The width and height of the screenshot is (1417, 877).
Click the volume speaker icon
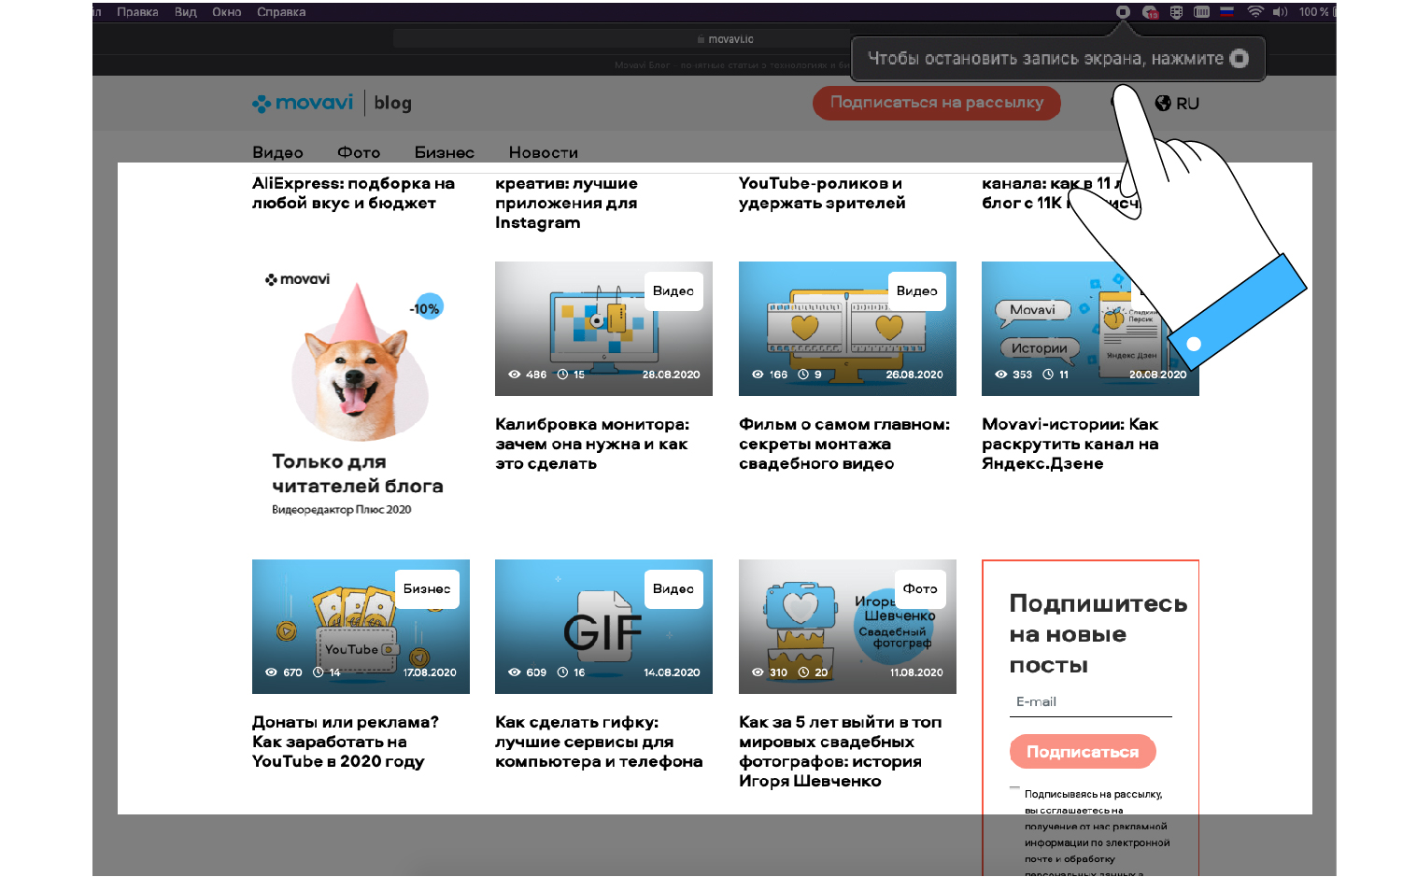click(x=1280, y=12)
